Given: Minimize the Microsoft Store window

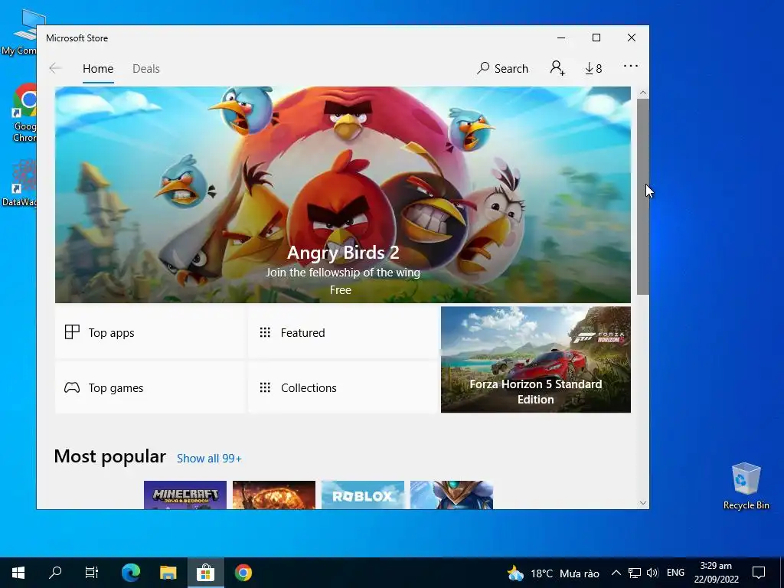Looking at the screenshot, I should pos(561,38).
